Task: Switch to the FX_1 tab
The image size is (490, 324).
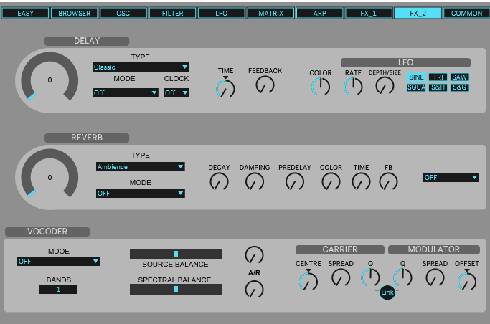Action: [x=369, y=14]
